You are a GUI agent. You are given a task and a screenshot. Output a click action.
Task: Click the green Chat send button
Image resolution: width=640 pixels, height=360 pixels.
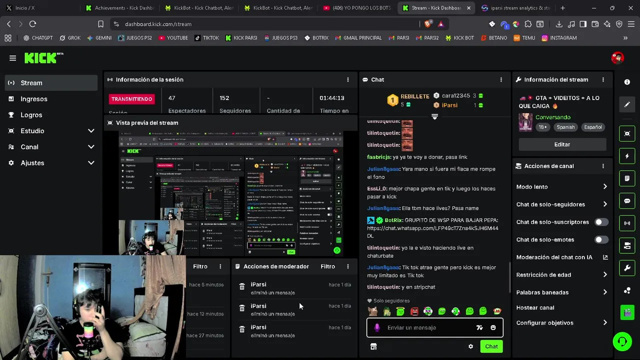(x=491, y=346)
